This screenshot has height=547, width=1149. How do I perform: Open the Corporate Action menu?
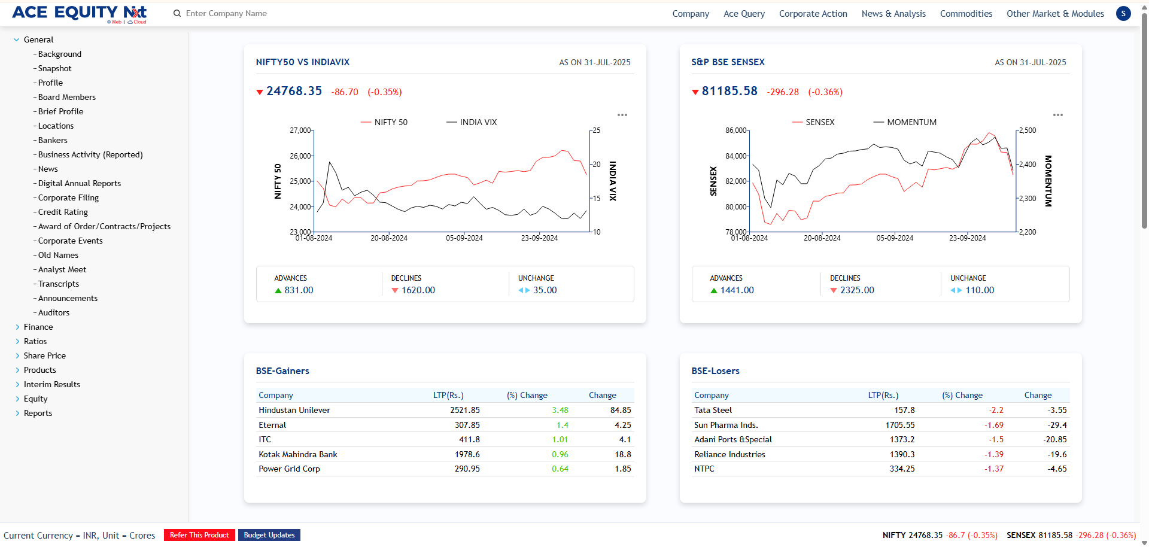pyautogui.click(x=813, y=14)
